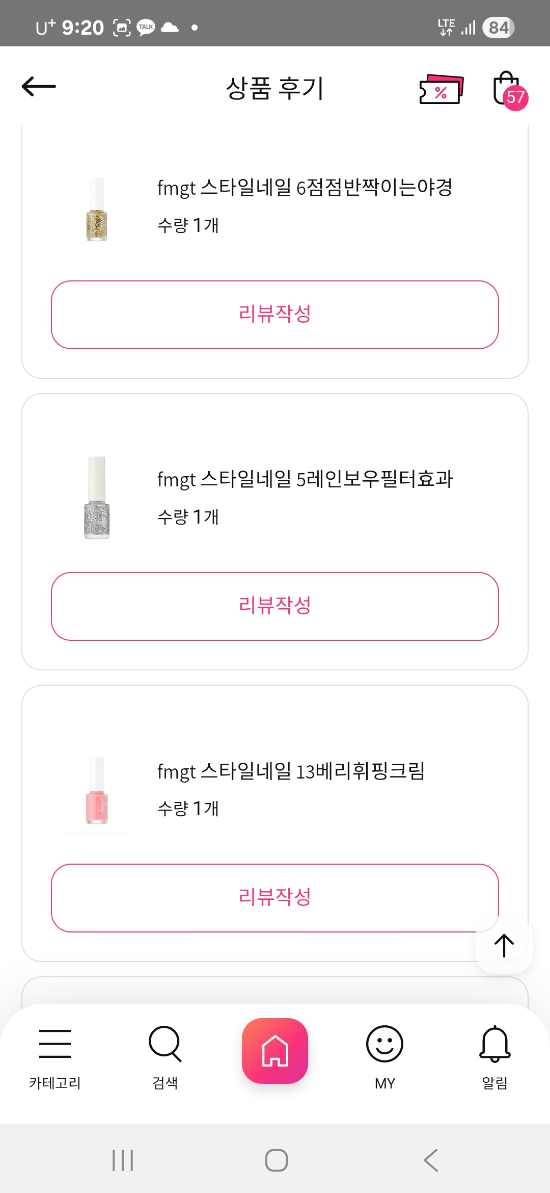The height and width of the screenshot is (1193, 550).
Task: Tap 리뷰작성 for 5레인보우필터효과 nail
Action: click(x=275, y=606)
